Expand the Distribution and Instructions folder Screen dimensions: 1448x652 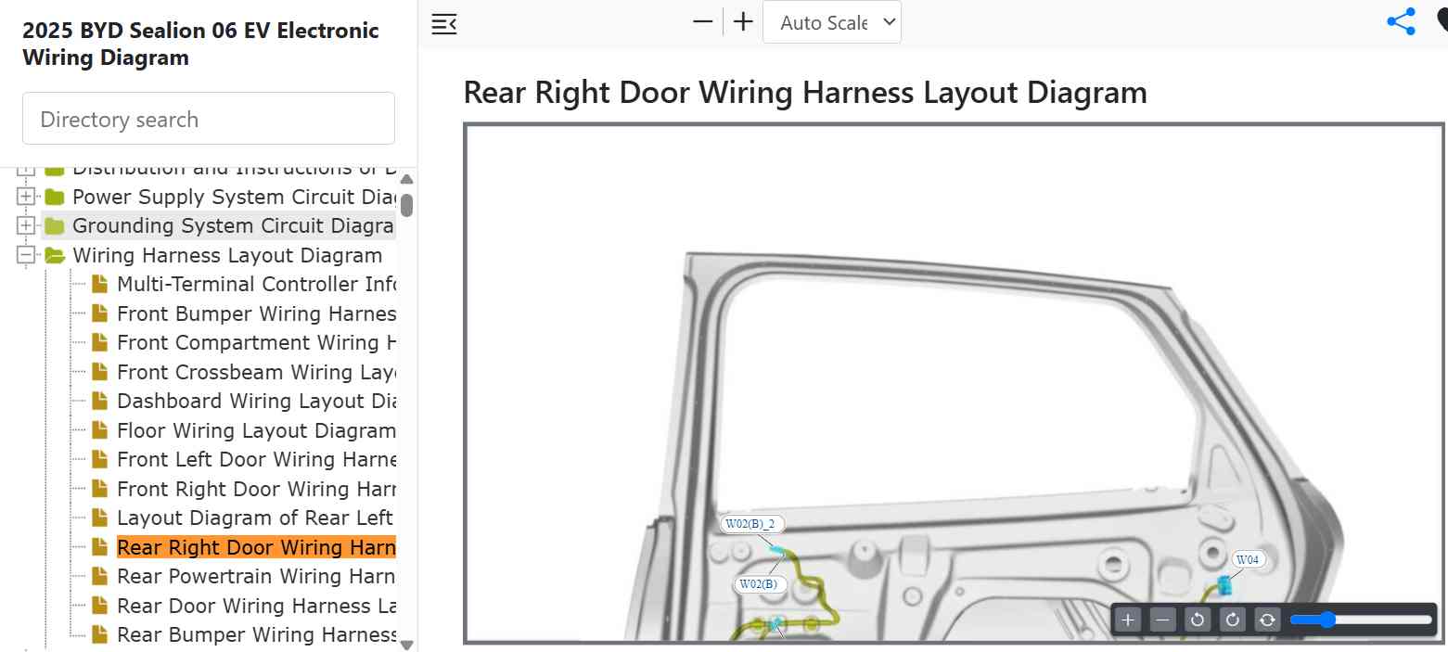26,170
